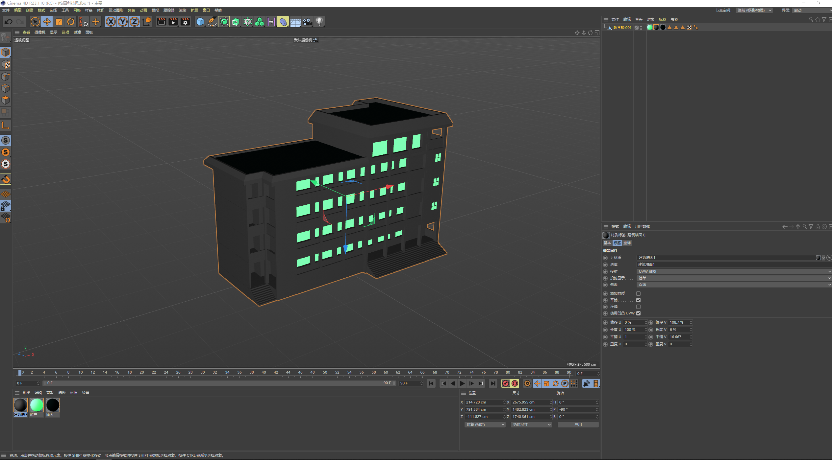
Task: Toggle the 使用凹凸 UVW checkbox
Action: coord(638,313)
